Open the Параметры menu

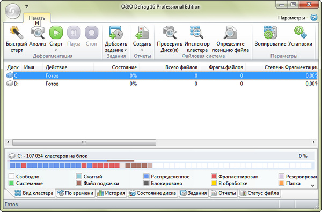(x=291, y=18)
